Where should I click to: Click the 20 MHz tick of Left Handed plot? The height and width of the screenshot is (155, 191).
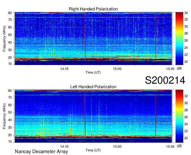(10, 135)
